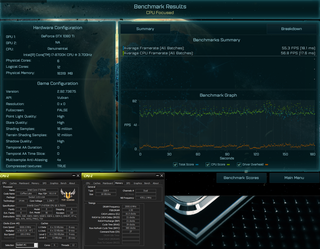Click the 'Average Framerate (All Batches)' label
This screenshot has width=320, height=249.
[x=154, y=48]
